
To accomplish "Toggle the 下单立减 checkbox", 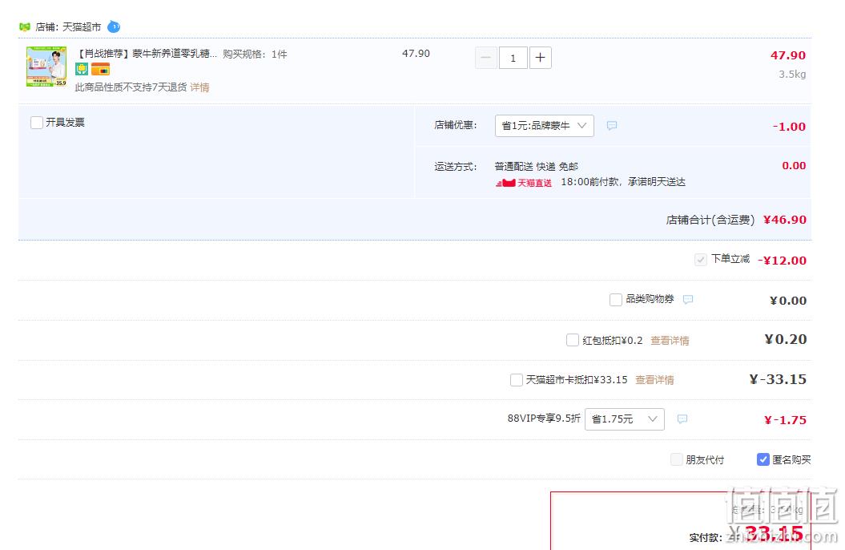I will click(x=701, y=259).
